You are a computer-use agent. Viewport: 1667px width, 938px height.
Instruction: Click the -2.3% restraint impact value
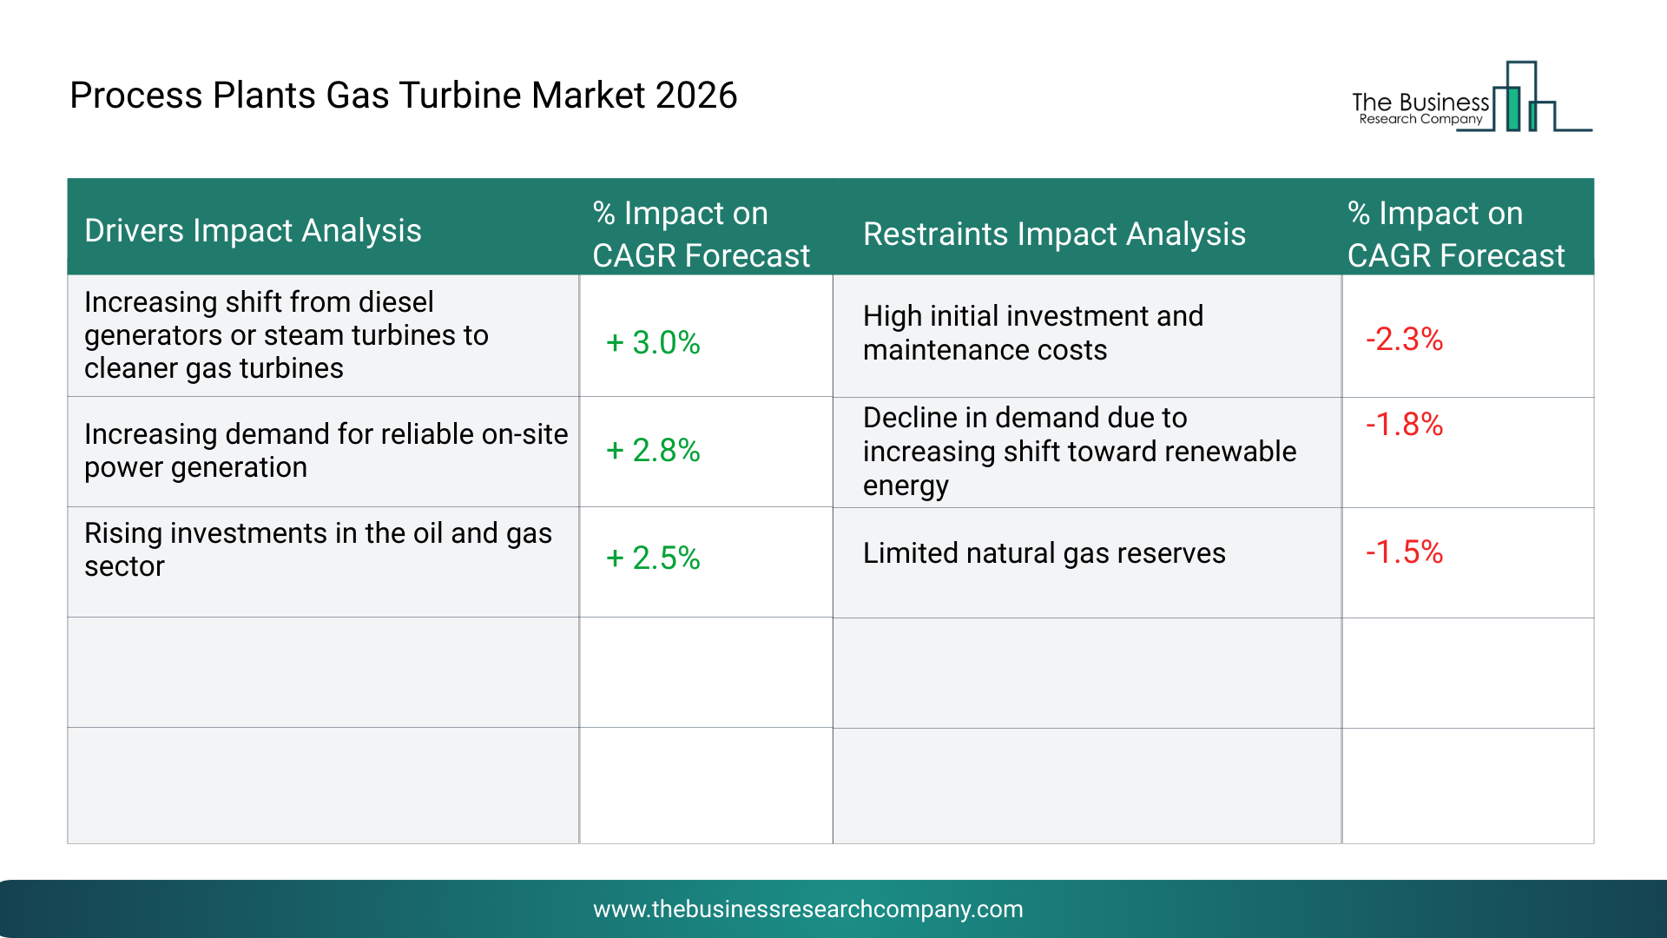coord(1404,339)
